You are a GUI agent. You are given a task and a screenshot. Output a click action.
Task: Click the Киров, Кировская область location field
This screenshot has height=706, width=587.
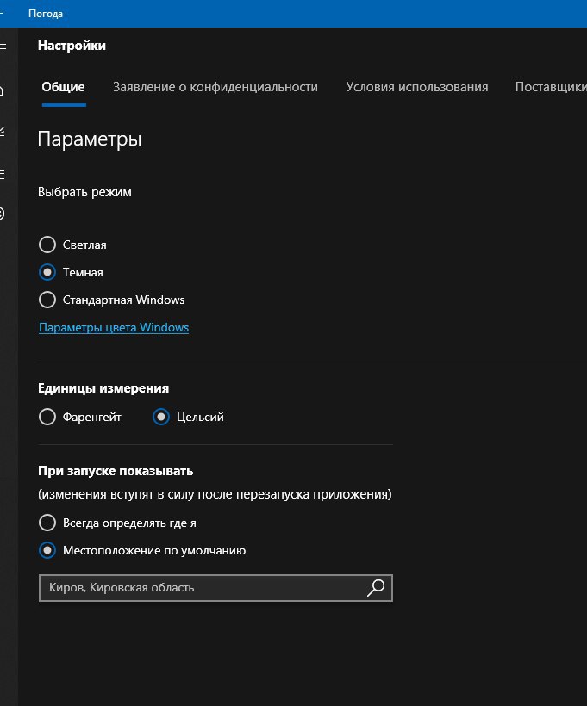click(x=215, y=587)
